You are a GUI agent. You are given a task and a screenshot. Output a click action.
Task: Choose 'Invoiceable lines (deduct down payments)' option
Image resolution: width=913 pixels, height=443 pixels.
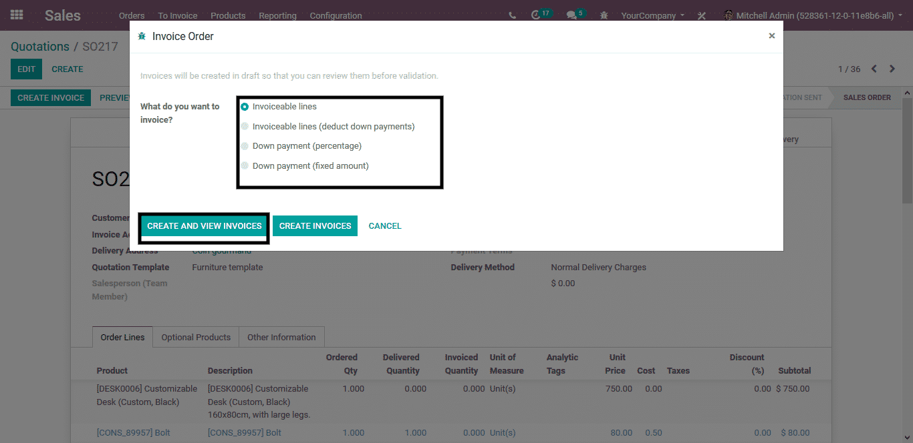point(245,126)
